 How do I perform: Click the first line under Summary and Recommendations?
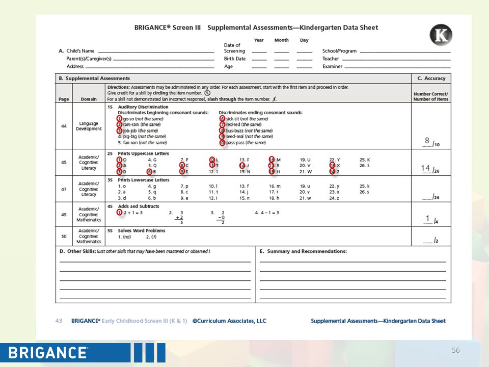[x=352, y=262]
